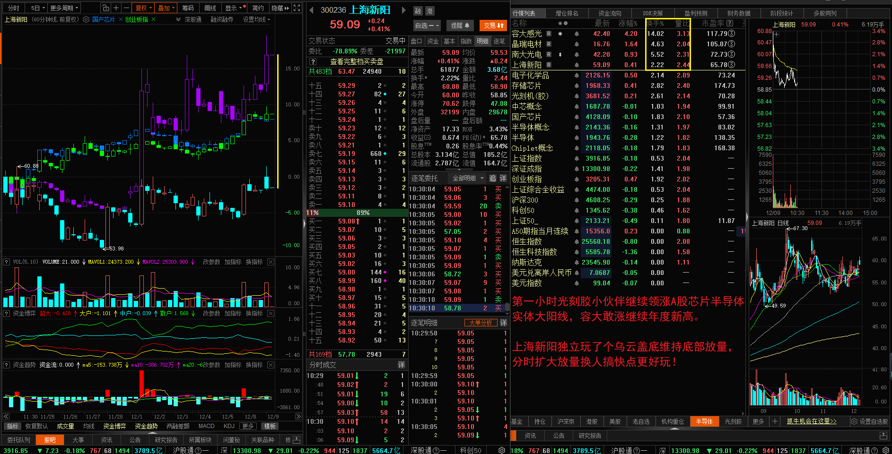This screenshot has width=892, height=454.
Task: Open help icon for 资金博弈 indicator
Action: (x=7, y=313)
